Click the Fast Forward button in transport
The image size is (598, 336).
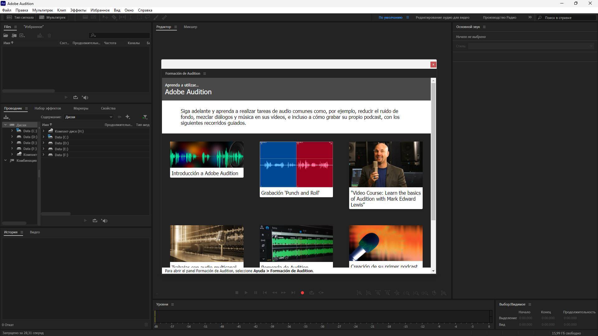(x=283, y=293)
